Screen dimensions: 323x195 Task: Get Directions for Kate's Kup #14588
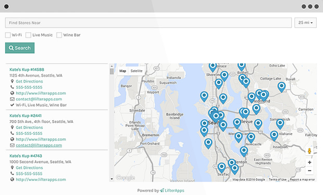(x=30, y=81)
